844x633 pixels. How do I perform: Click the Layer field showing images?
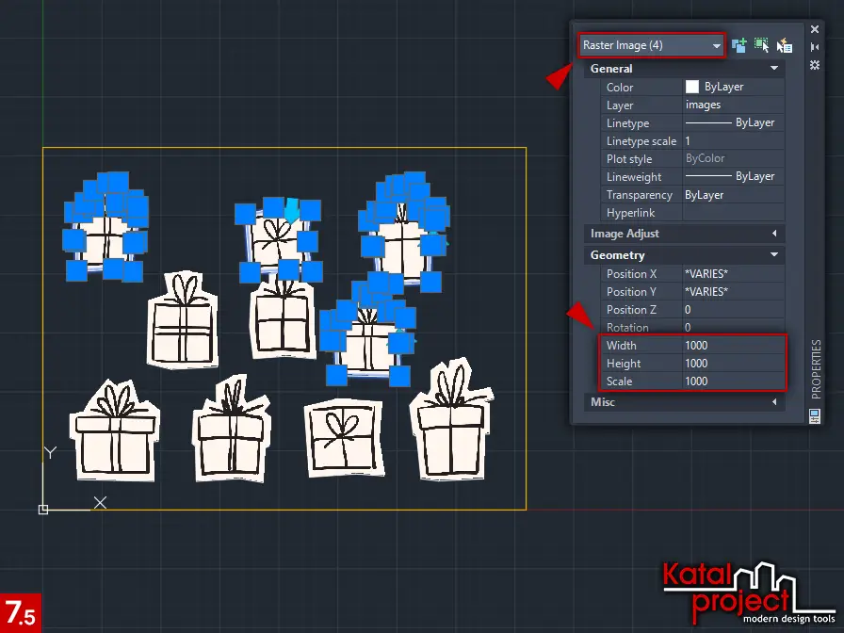(733, 105)
